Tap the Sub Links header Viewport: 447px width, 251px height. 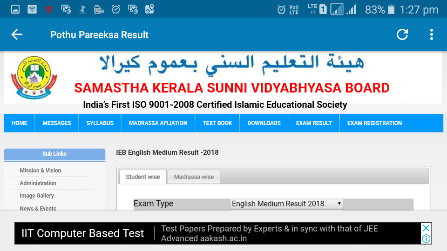point(54,154)
